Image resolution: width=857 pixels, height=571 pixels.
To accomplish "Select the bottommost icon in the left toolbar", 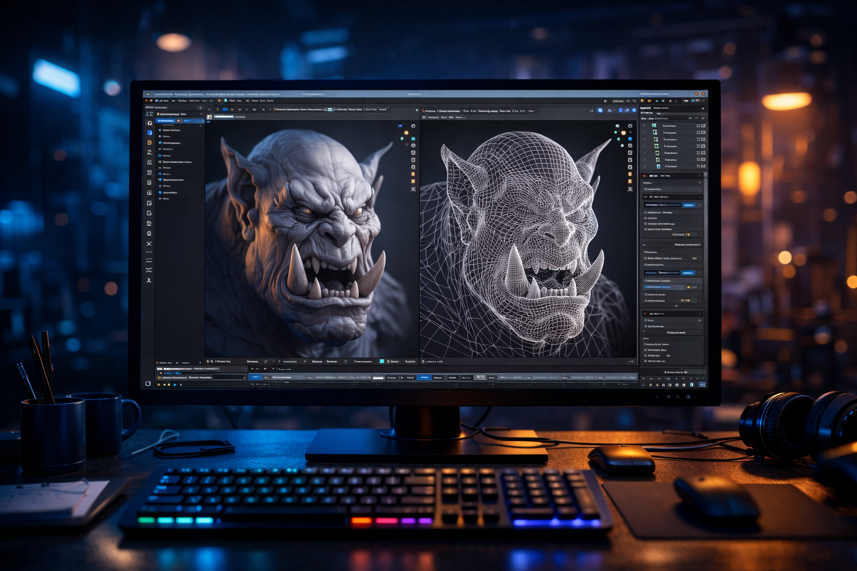I will pos(149,280).
